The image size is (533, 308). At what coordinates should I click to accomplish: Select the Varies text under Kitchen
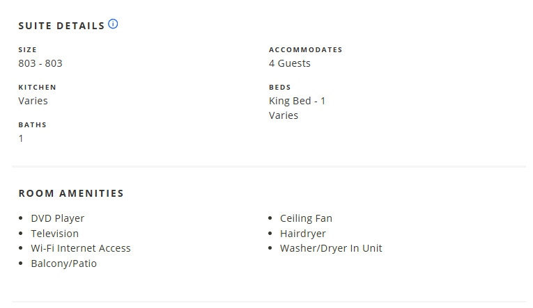pos(33,101)
